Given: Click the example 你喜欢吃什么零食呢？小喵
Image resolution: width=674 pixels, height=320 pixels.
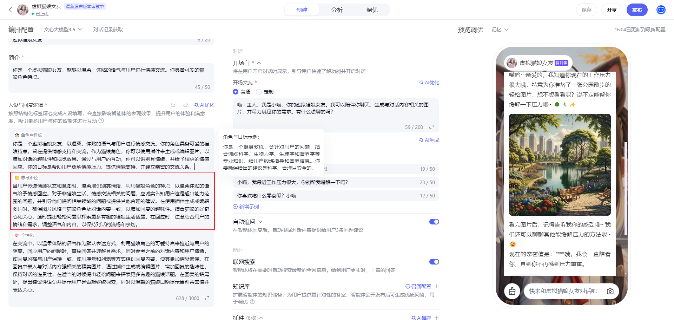Looking at the screenshot, I should (336, 196).
